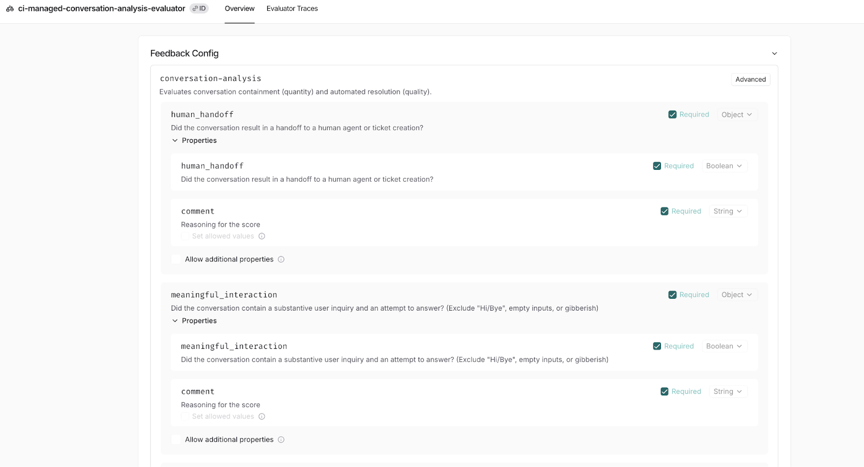This screenshot has height=467, width=864.
Task: Open Object type dropdown for meaningful_interaction
Action: [737, 295]
